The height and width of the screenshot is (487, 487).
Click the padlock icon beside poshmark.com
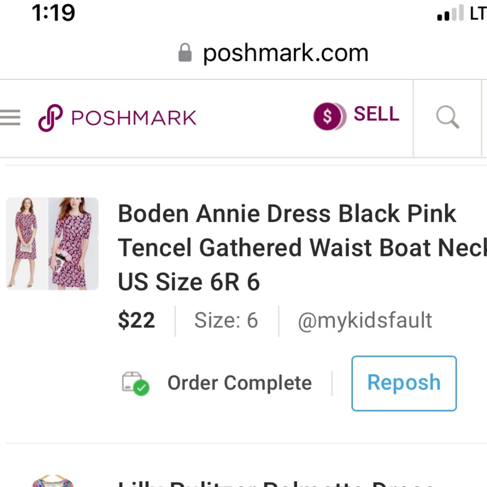click(186, 52)
